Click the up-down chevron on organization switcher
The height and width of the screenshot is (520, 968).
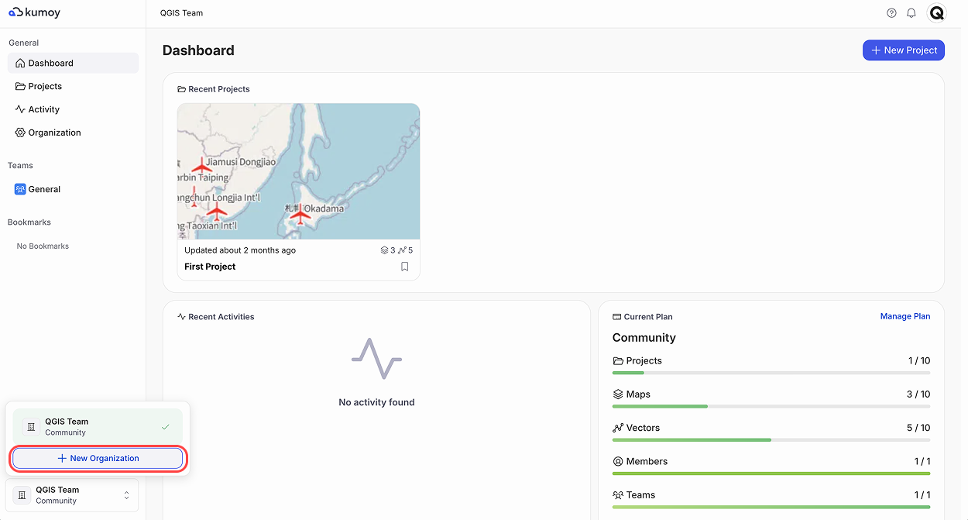pyautogui.click(x=127, y=495)
